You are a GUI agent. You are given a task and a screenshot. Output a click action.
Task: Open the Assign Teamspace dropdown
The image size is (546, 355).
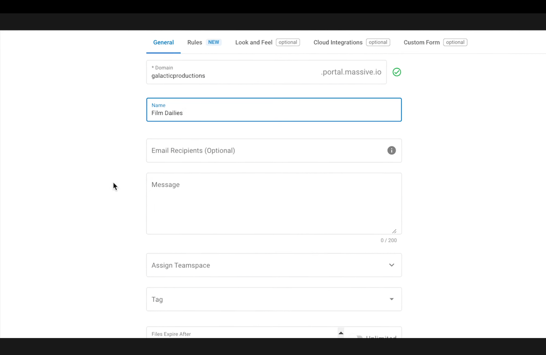point(274,265)
